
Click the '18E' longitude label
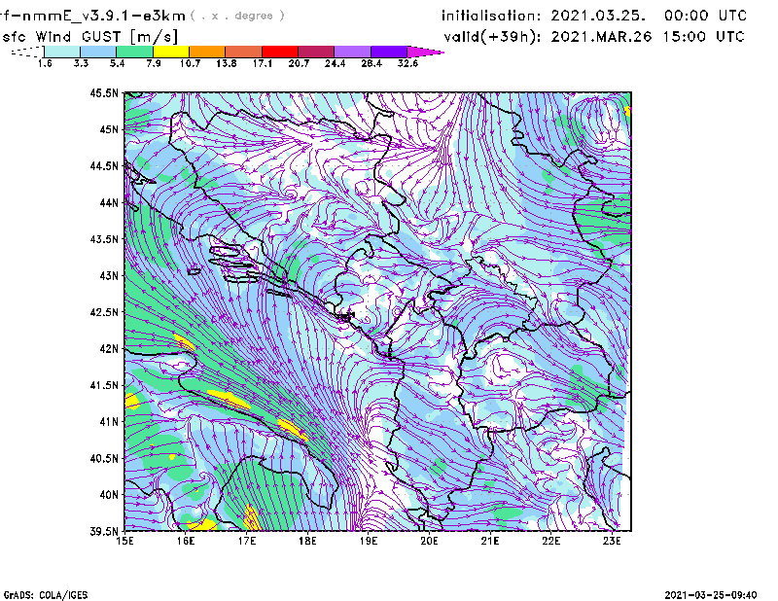point(307,541)
